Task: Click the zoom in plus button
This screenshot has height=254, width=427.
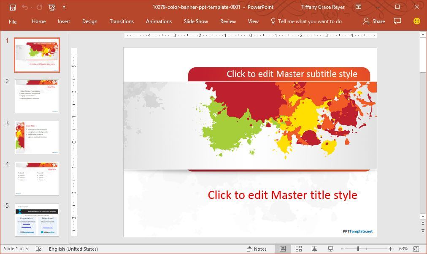Action: coord(391,249)
